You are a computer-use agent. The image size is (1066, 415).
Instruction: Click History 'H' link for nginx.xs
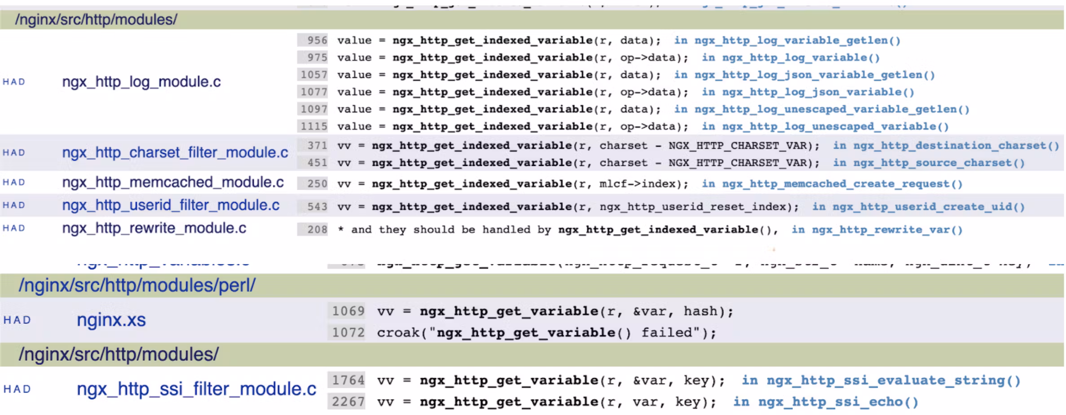coord(7,320)
